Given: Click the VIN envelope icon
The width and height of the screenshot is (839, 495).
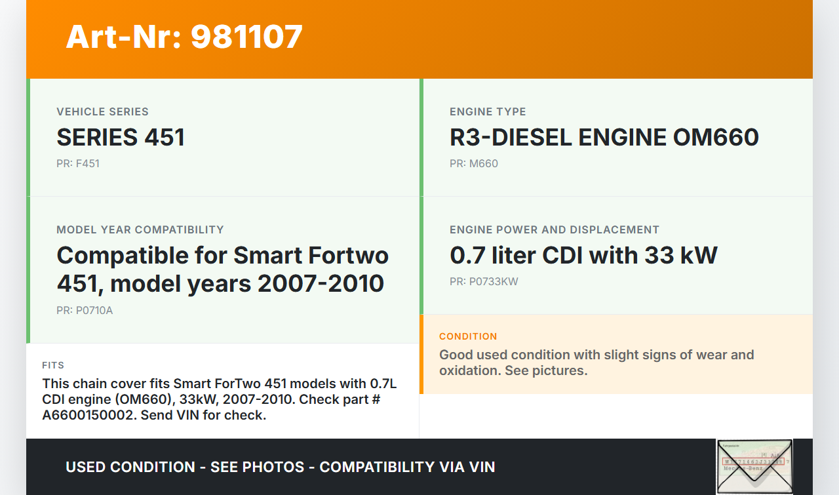Looking at the screenshot, I should [x=754, y=466].
